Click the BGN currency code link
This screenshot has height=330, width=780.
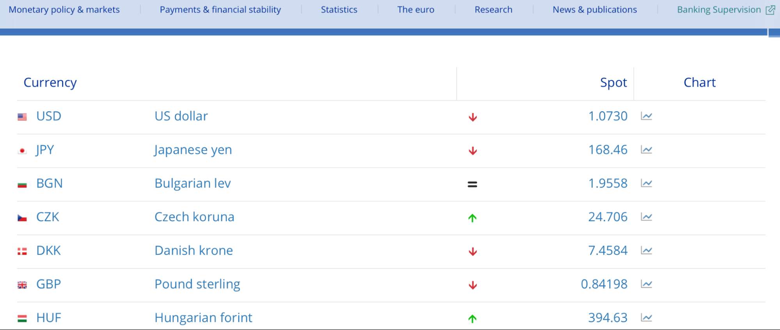coord(50,183)
